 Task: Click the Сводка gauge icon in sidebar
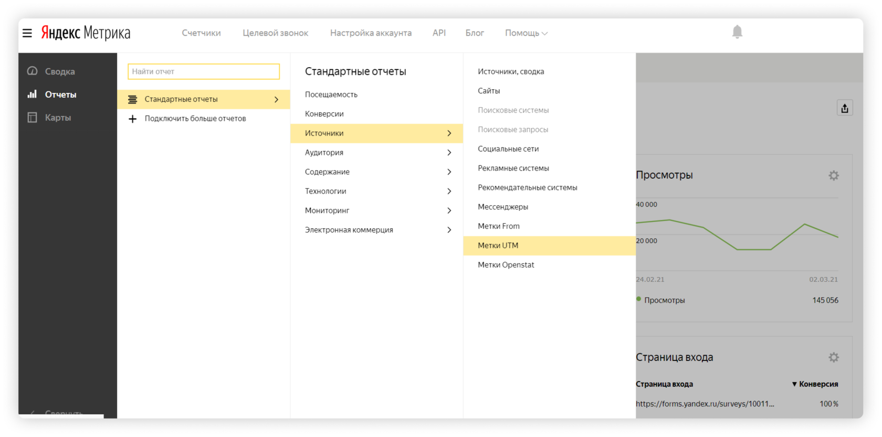click(33, 71)
